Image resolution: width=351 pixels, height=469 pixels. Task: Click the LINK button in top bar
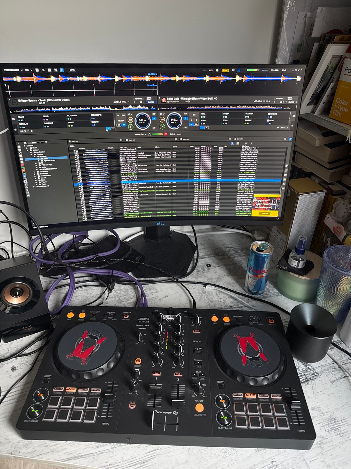(72, 70)
